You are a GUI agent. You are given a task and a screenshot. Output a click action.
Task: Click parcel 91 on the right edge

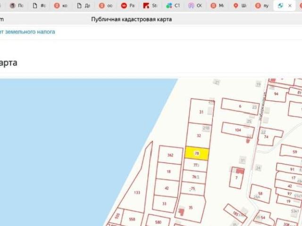tap(292, 169)
